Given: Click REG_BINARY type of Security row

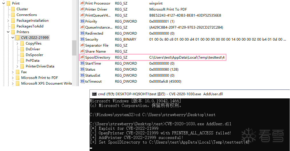Looking at the screenshot, I should (126, 39).
